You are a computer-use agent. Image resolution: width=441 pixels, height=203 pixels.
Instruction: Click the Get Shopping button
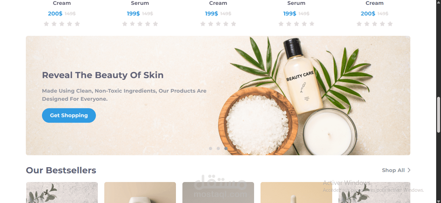point(69,116)
